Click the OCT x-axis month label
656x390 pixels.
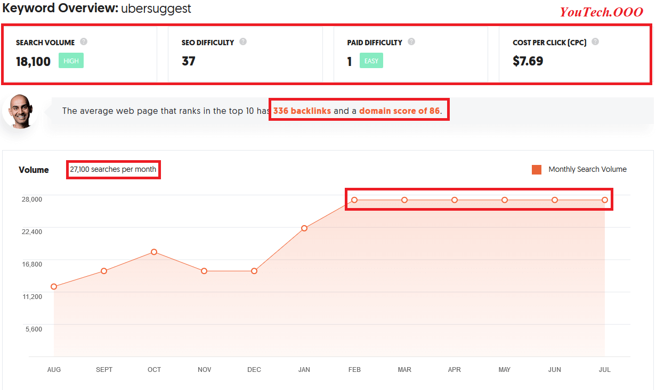[154, 370]
